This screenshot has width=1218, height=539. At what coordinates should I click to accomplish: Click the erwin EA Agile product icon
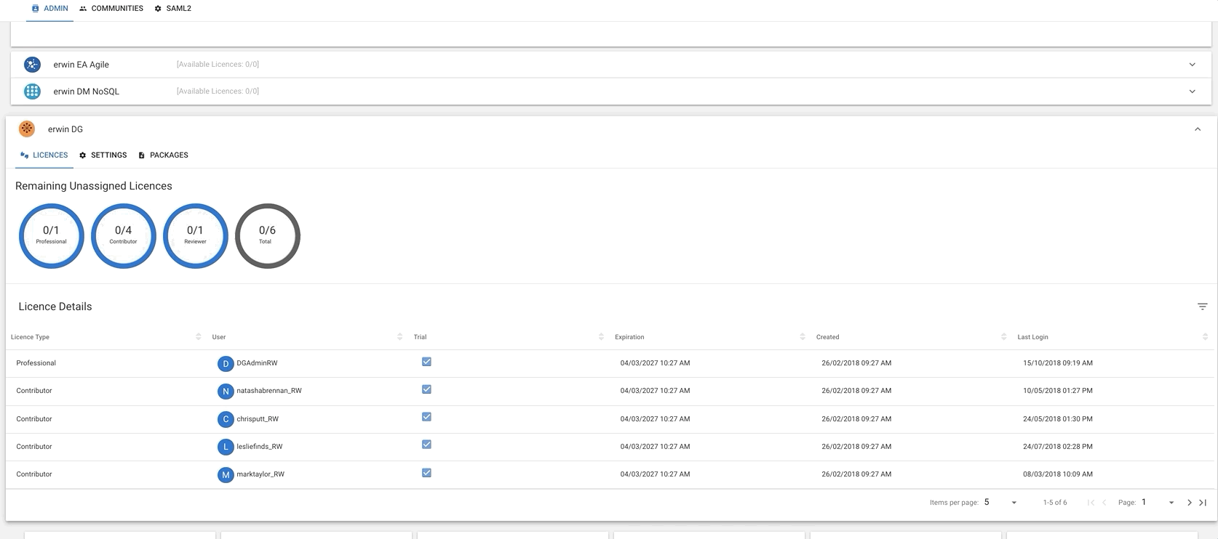click(x=32, y=65)
